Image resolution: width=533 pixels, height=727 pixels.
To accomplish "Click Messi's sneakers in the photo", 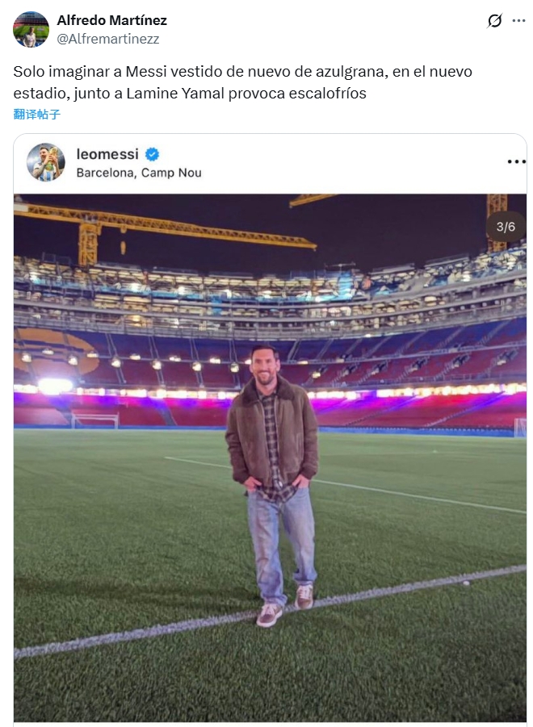I will tap(284, 607).
